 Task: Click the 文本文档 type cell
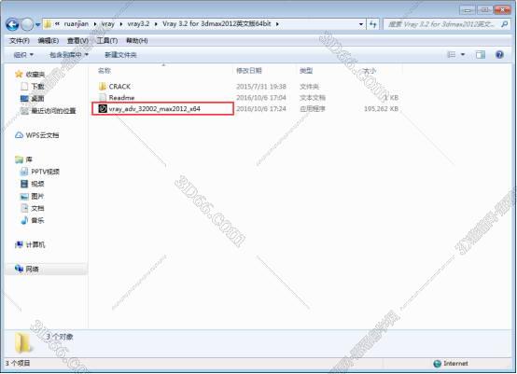[313, 98]
